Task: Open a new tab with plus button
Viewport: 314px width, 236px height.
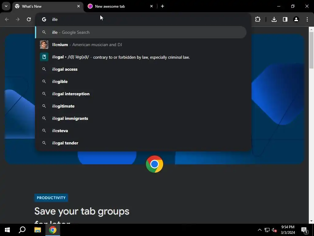Action: (x=163, y=6)
